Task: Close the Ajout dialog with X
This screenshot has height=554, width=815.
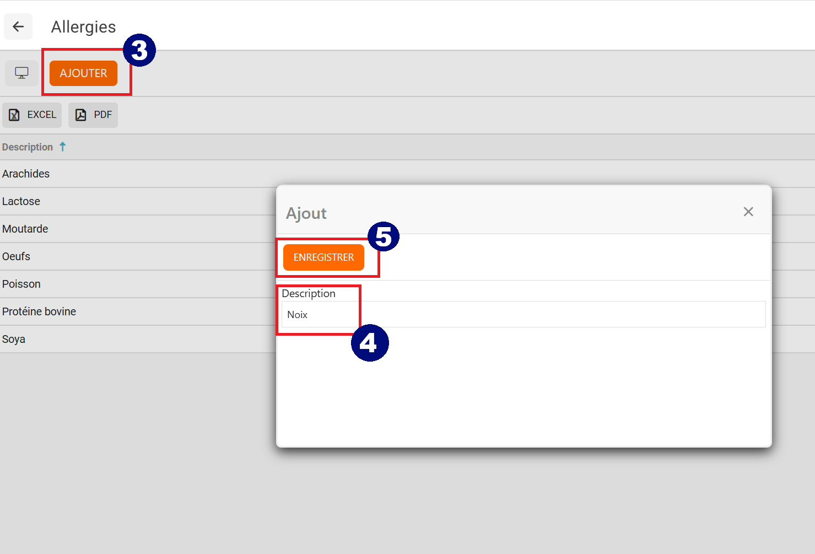Action: click(748, 212)
